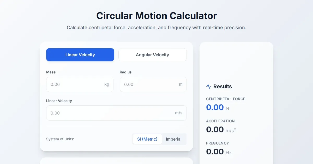Switch units to Imperial
Screen dimensions: 313x164
(x=173, y=139)
